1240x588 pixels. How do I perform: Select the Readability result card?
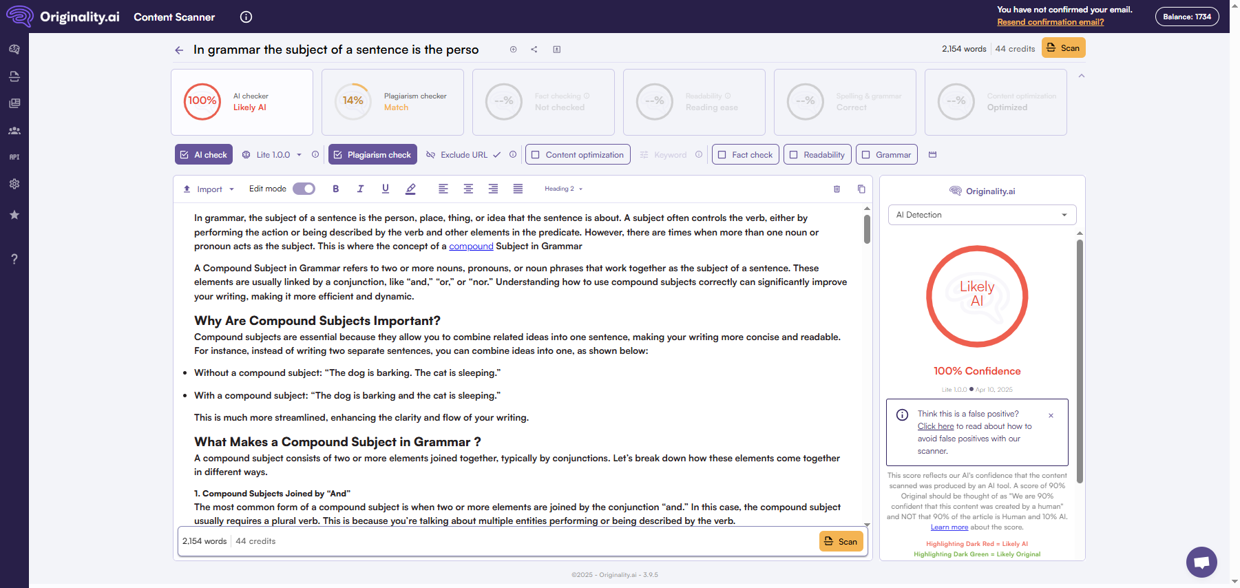point(694,102)
